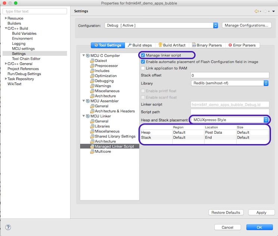Toggle automatic placement of Flash Configuration field
This screenshot has height=236, width=278.
[143, 62]
